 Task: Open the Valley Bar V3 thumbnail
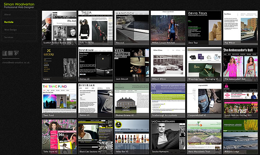pos(132,137)
